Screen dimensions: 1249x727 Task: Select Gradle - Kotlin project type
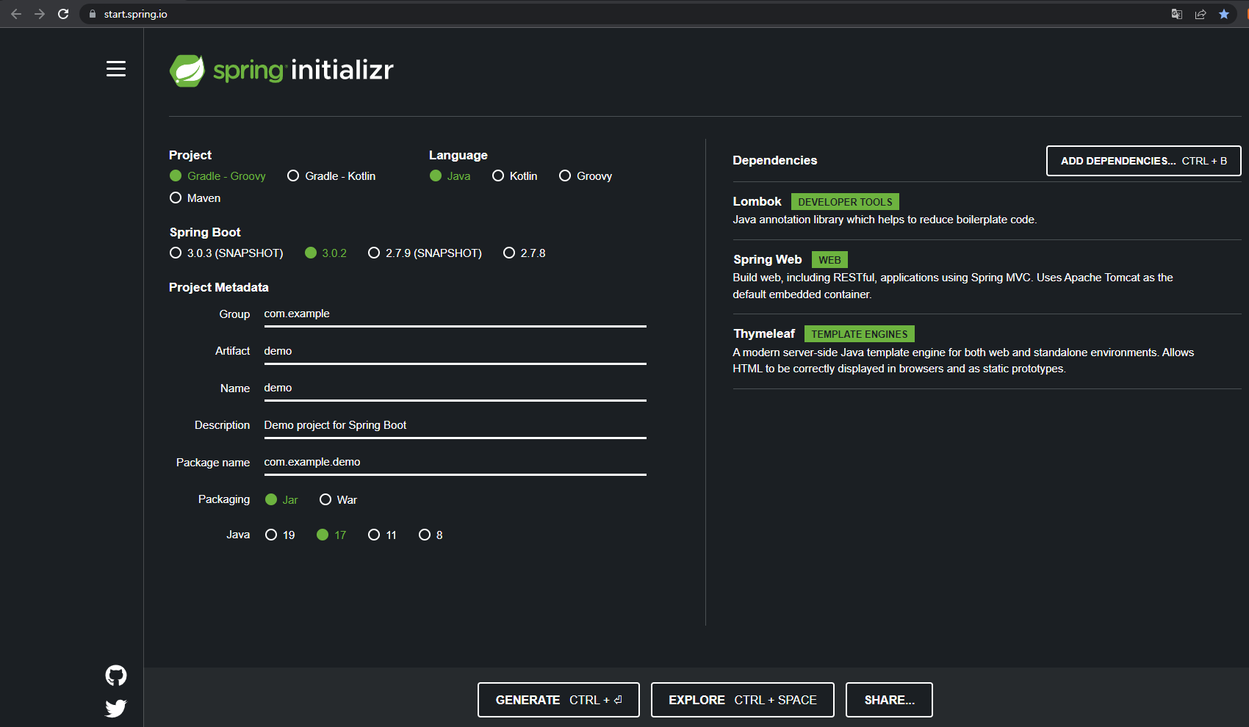point(331,176)
